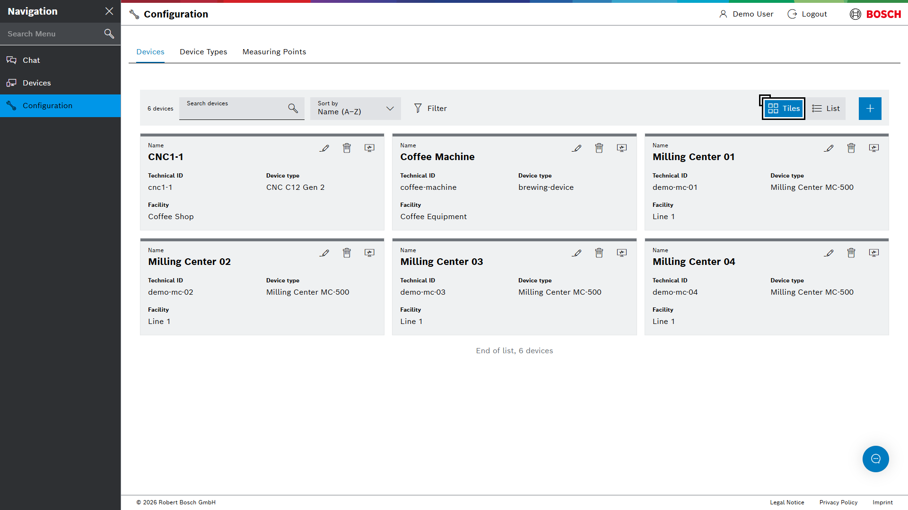Delete Milling Center 04 via trash icon

851,253
